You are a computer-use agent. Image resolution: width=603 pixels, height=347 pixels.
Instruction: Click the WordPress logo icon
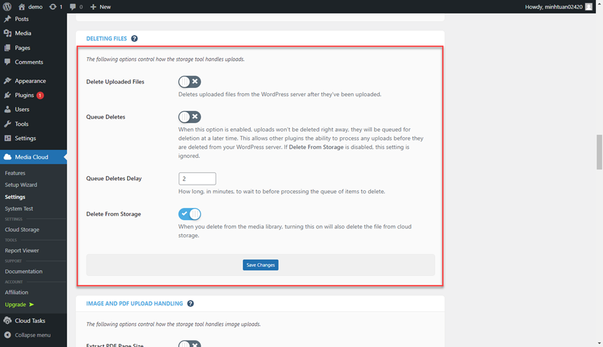(7, 6)
